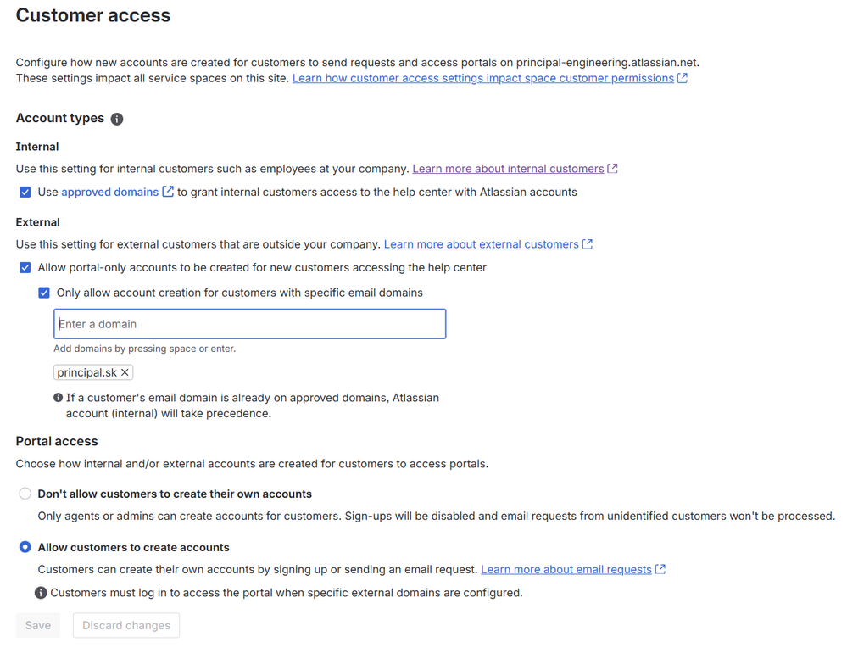This screenshot has width=847, height=659.
Task: Click the external link icon after approved domains
Action: [167, 191]
